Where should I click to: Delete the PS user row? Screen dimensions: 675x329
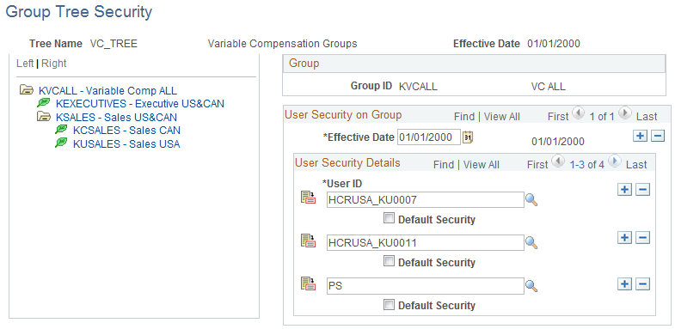[642, 283]
